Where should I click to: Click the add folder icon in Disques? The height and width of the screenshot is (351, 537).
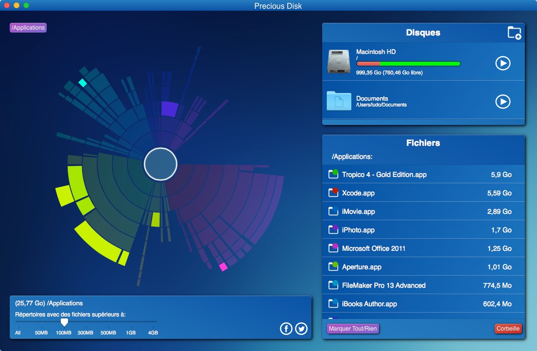(514, 33)
